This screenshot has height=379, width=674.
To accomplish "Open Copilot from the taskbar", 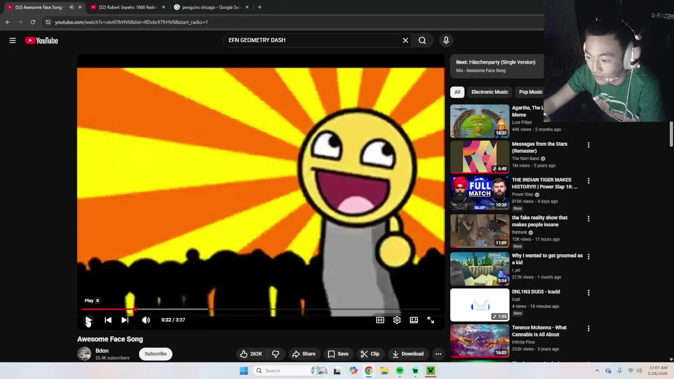I will pyautogui.click(x=353, y=371).
